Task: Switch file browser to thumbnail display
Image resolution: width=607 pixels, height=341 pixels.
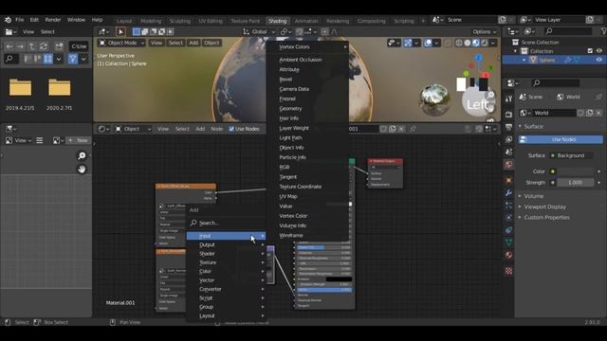Action: (x=47, y=59)
